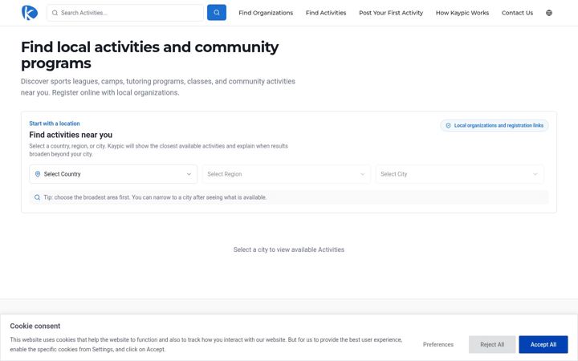Accept all cookies
This screenshot has height=361, width=578.
(x=543, y=344)
